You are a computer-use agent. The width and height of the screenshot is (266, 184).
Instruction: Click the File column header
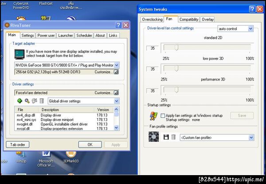(x=27, y=109)
